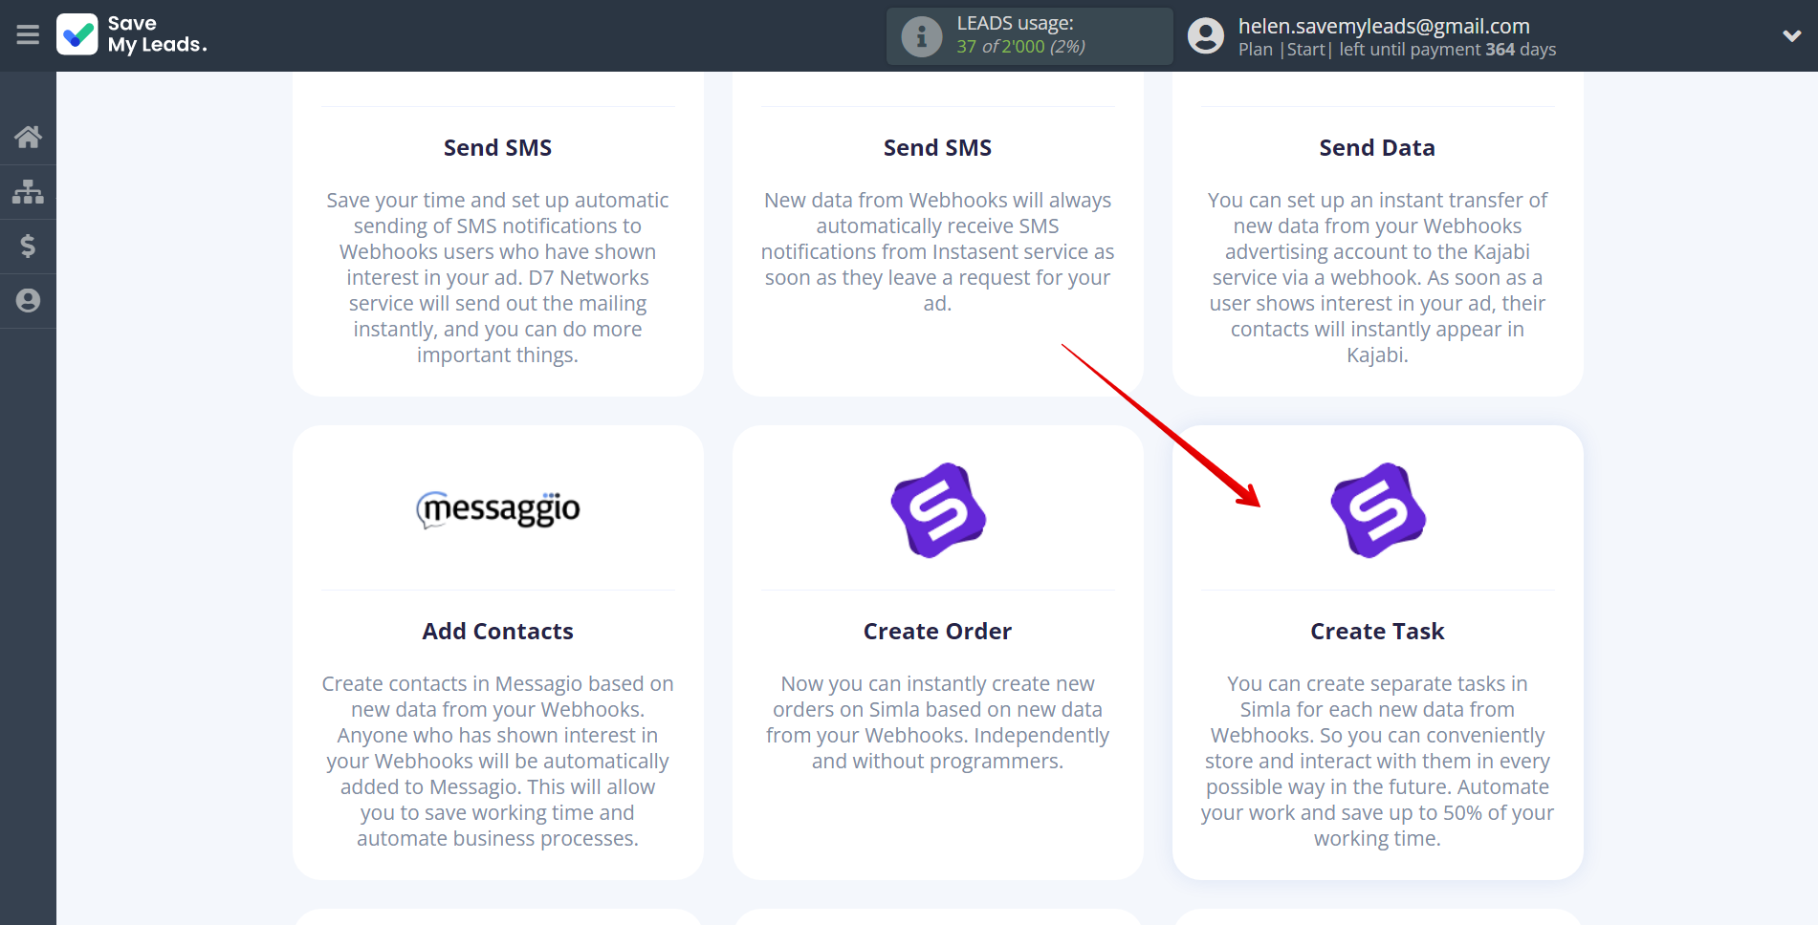Select the Create Task heading

pyautogui.click(x=1377, y=632)
